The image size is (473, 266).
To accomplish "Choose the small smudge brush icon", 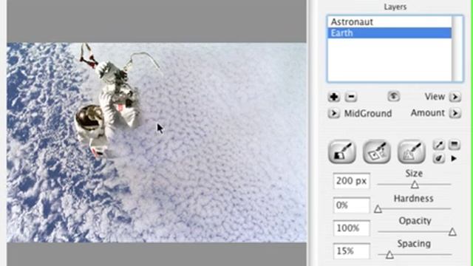I will click(438, 158).
